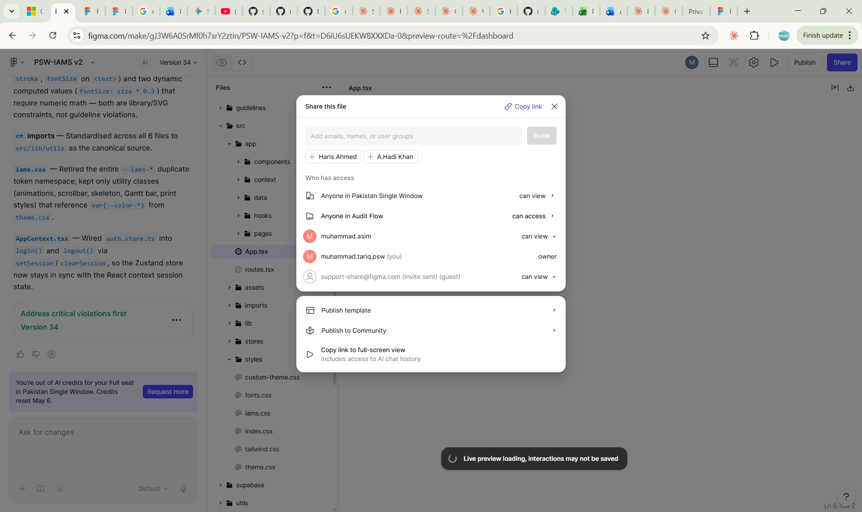Open Version 34 dropdown
This screenshot has height=512, width=862.
pos(178,62)
